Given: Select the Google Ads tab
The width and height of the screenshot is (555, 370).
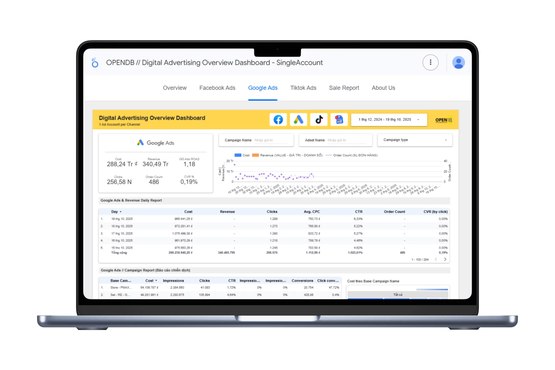Looking at the screenshot, I should point(263,88).
